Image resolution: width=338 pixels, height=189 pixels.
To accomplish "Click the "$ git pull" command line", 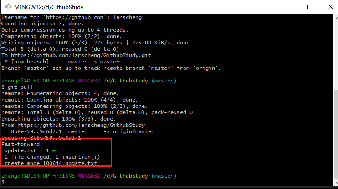I will coord(17,87).
